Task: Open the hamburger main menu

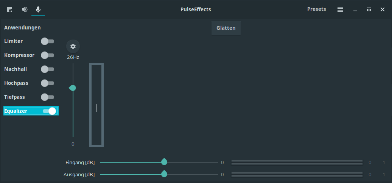Action: tap(340, 9)
